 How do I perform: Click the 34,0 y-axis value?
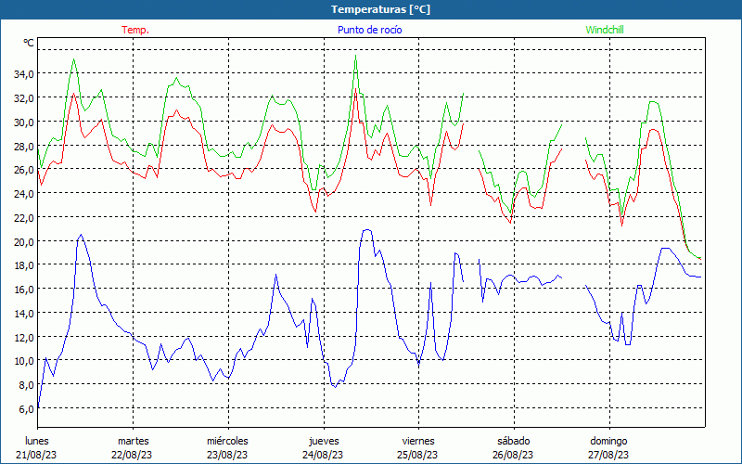click(x=25, y=74)
